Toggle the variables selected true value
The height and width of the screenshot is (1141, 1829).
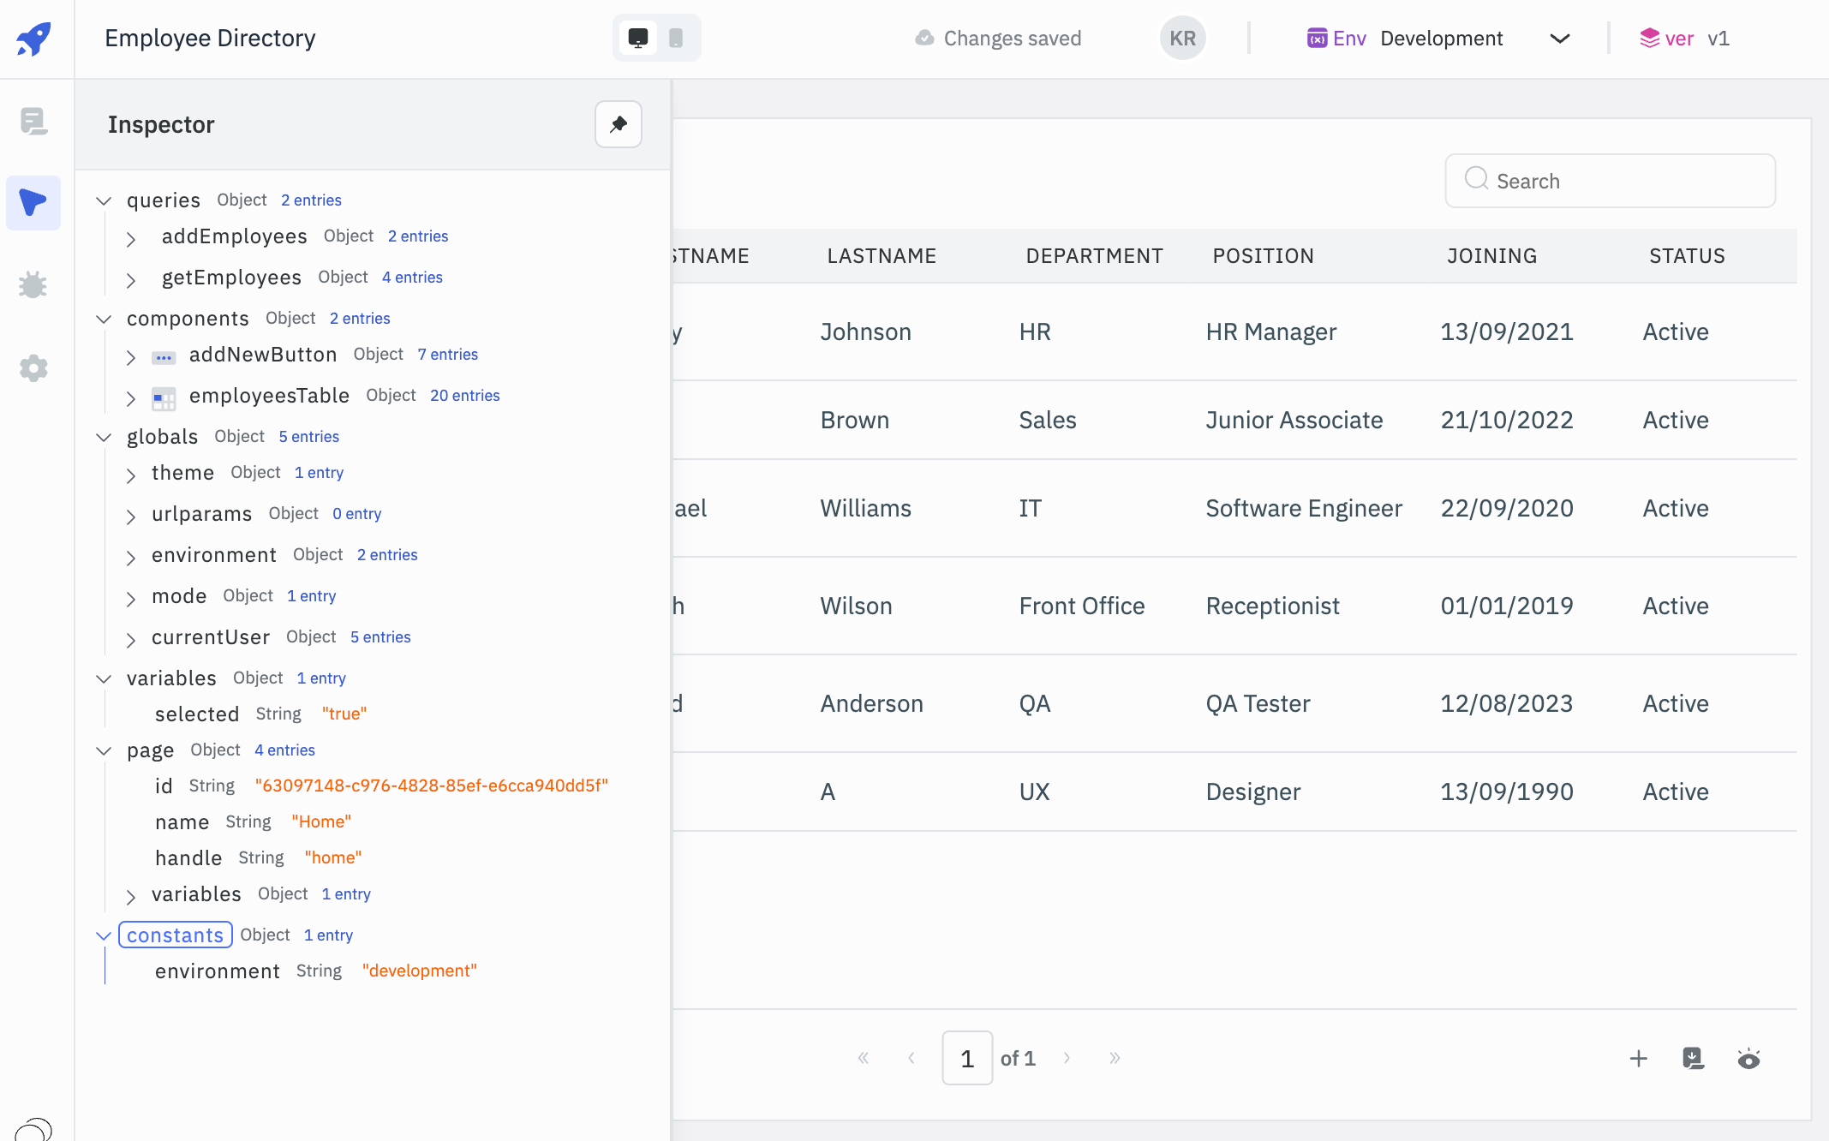click(344, 713)
